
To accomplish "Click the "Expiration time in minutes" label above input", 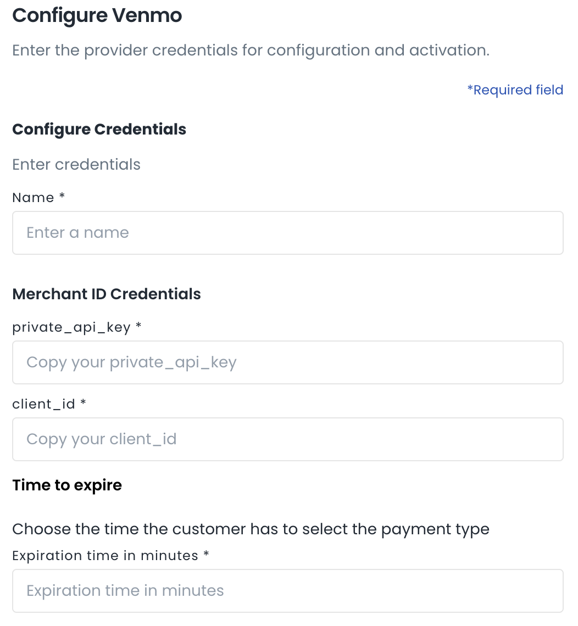I will point(105,556).
